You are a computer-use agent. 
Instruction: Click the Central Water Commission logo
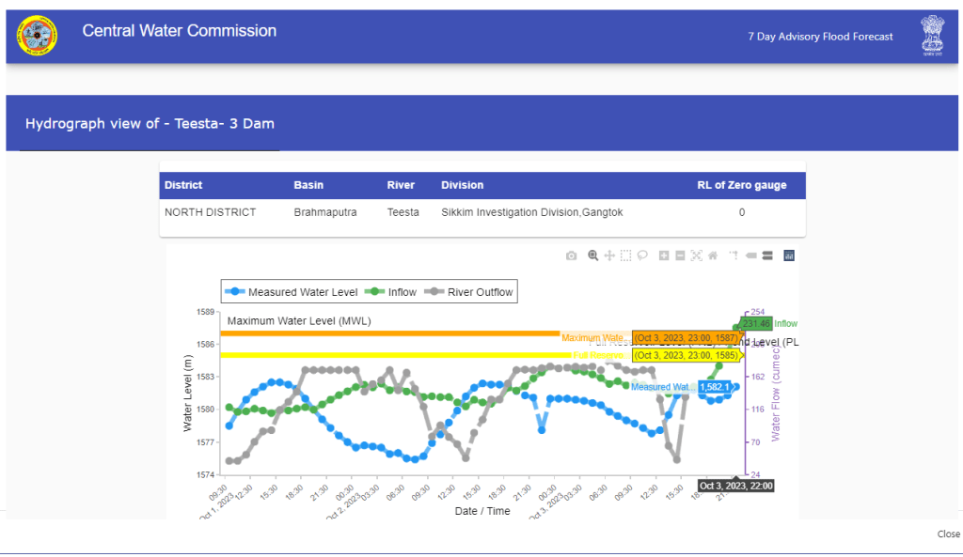coord(37,36)
